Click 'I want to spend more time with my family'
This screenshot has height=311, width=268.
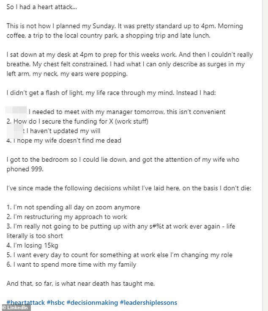point(71,265)
